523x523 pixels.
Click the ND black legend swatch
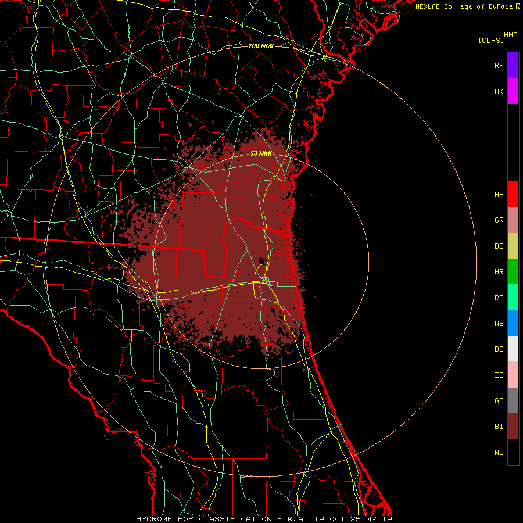click(513, 452)
